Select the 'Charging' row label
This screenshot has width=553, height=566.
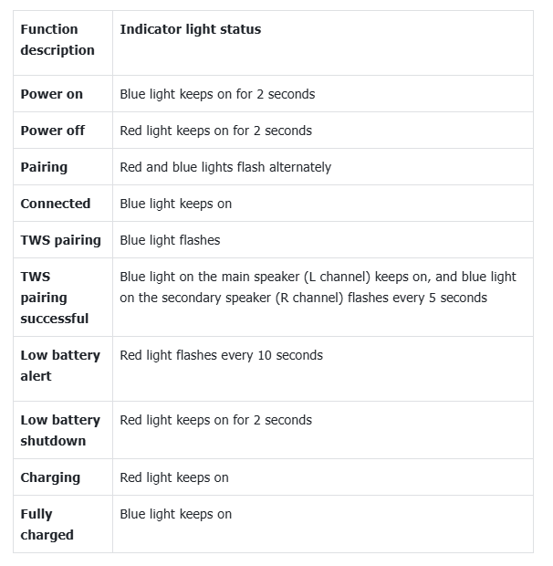tap(50, 477)
